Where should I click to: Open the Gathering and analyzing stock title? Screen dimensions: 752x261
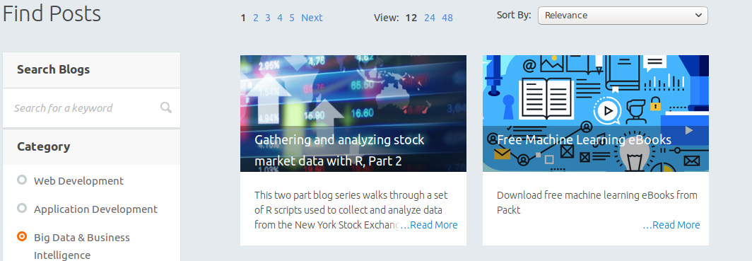[339, 150]
